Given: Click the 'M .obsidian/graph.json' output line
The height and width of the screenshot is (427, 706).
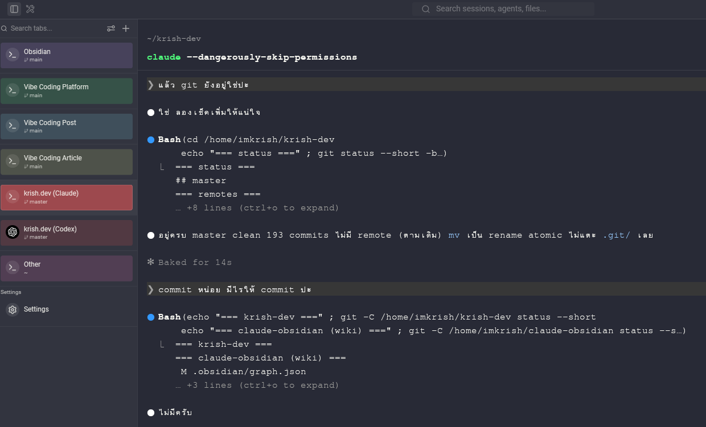Looking at the screenshot, I should 244,371.
